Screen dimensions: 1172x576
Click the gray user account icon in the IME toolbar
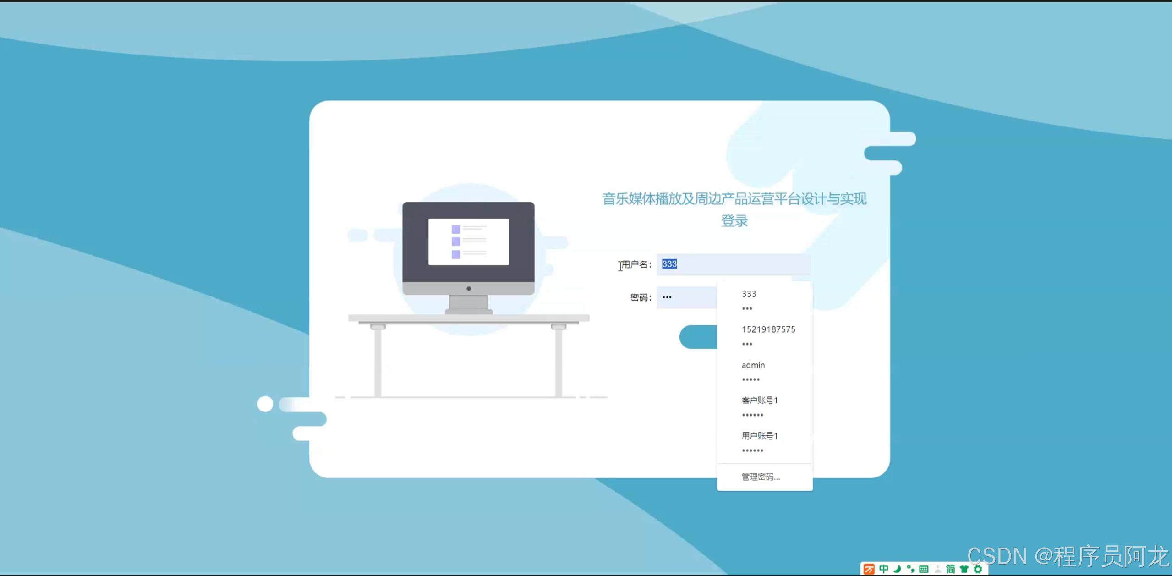click(x=937, y=569)
